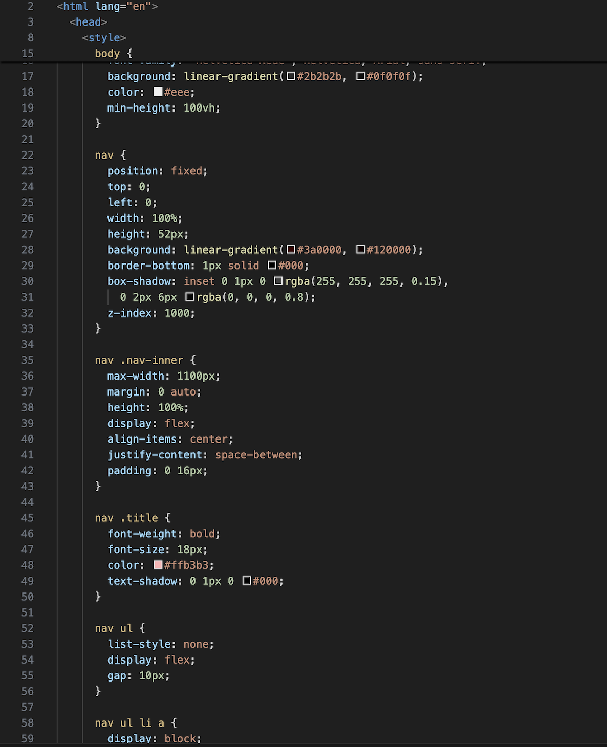Click the #000 text-shadow color swatch

(x=247, y=581)
